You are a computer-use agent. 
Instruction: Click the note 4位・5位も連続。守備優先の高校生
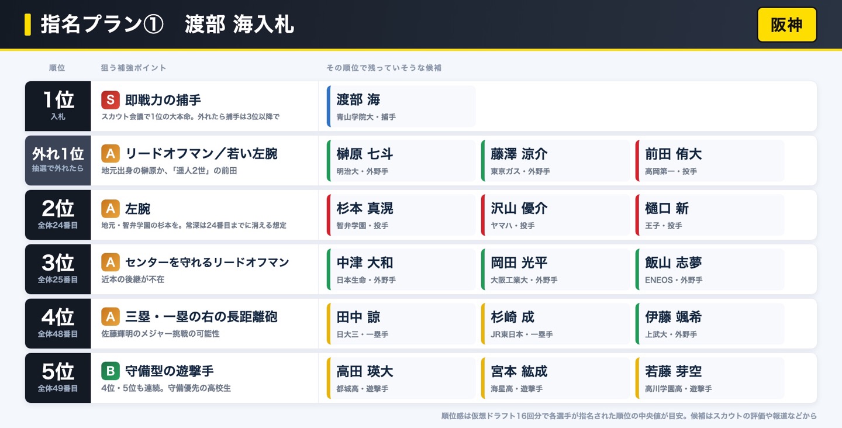[166, 388]
